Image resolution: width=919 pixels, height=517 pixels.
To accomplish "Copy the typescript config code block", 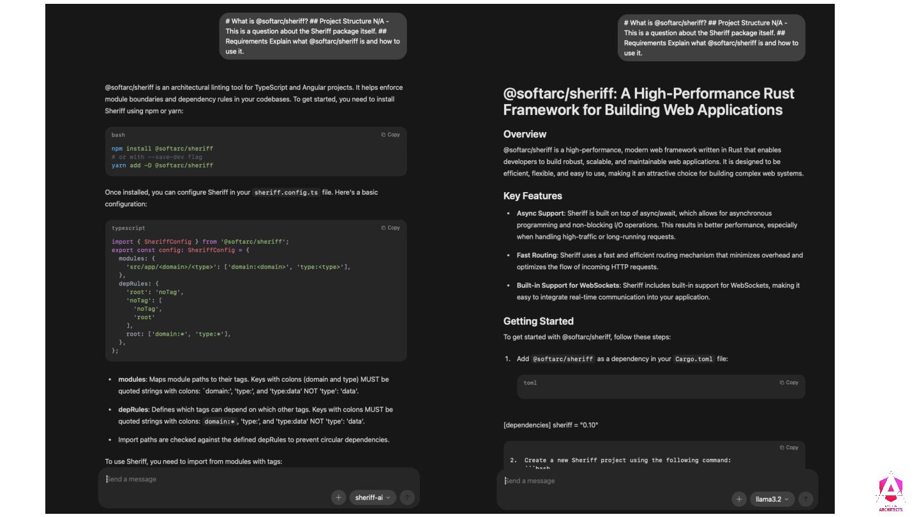I will point(391,228).
